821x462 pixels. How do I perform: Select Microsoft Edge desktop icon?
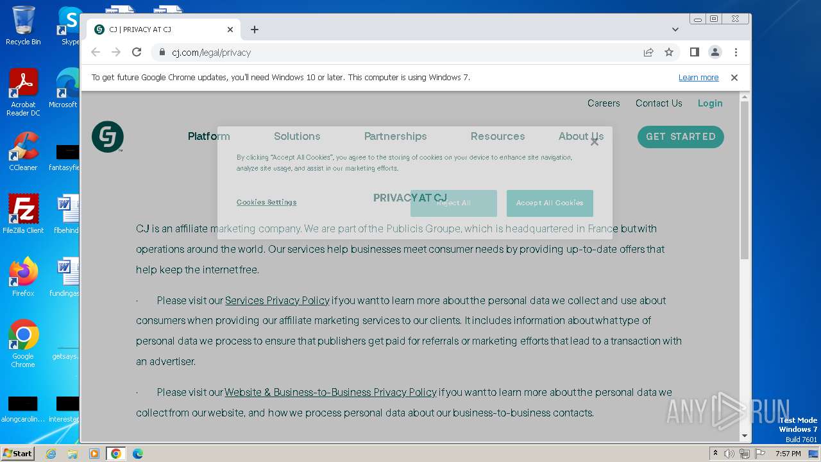point(64,89)
